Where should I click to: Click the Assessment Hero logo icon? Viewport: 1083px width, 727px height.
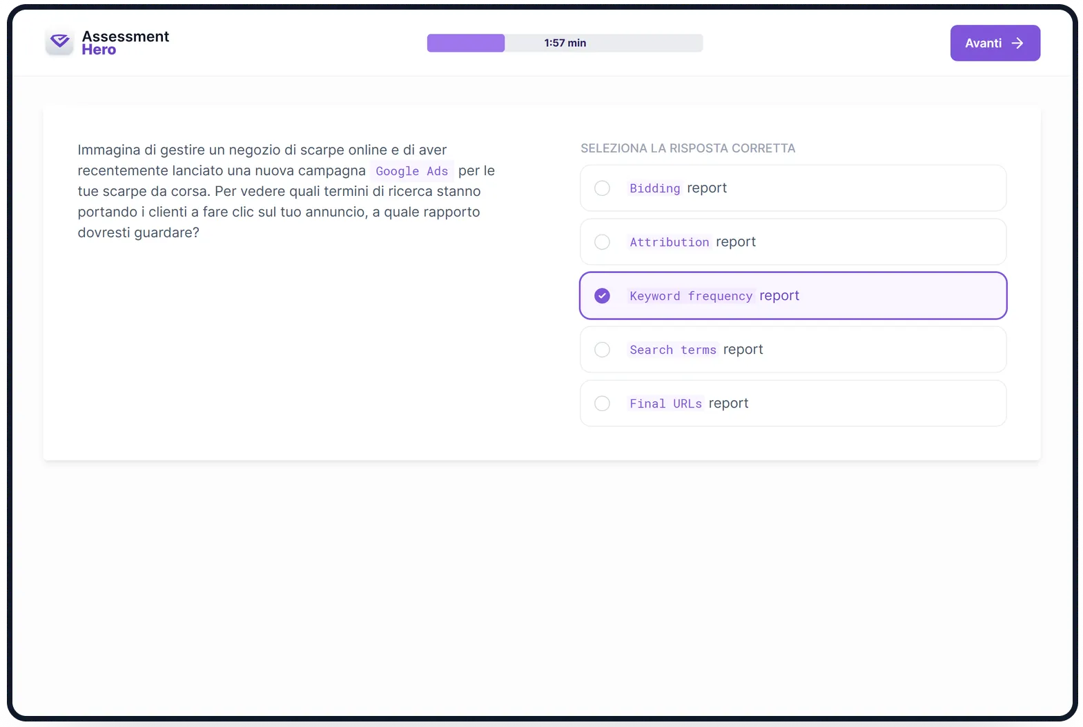(59, 43)
